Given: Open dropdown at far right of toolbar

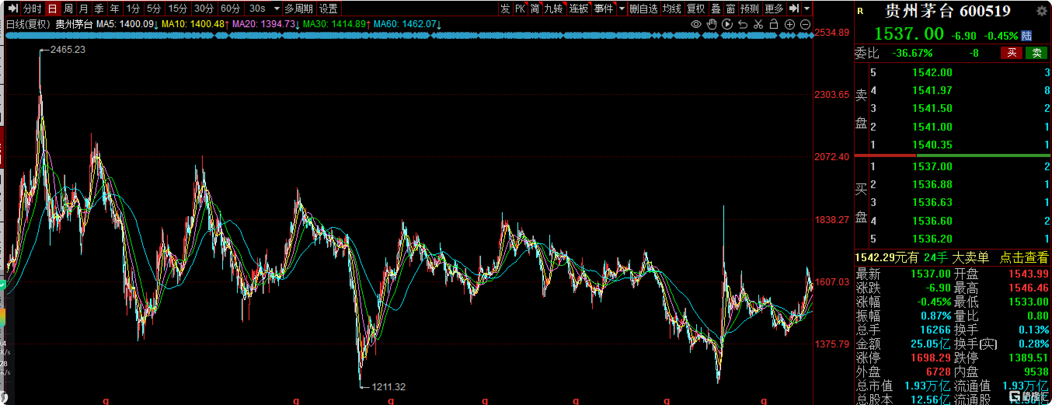Looking at the screenshot, I should point(807,9).
